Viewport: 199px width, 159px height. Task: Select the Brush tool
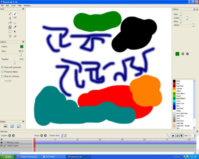[x=15, y=13]
